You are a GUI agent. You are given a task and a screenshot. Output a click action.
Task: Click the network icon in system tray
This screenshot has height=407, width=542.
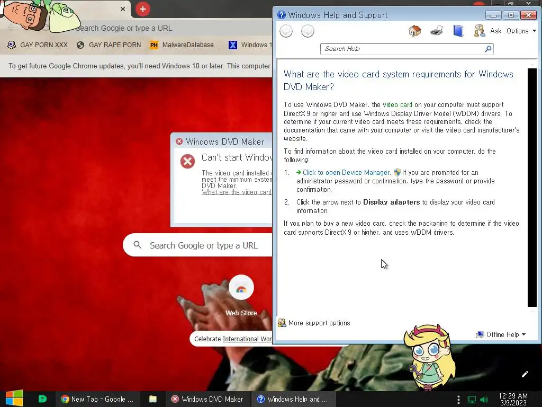pos(472,400)
